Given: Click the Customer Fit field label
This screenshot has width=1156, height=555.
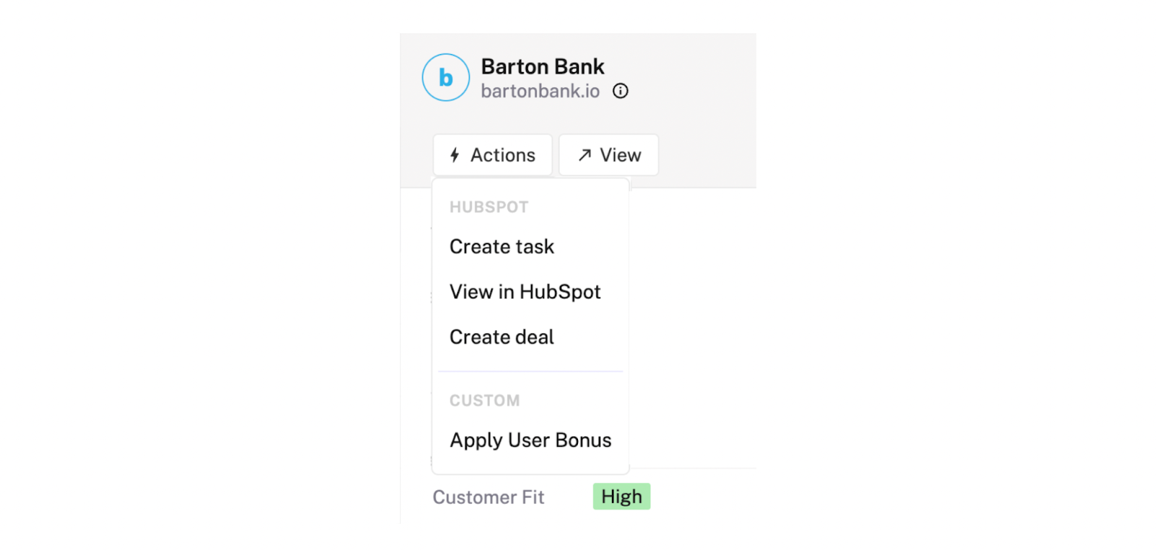Looking at the screenshot, I should [x=488, y=497].
